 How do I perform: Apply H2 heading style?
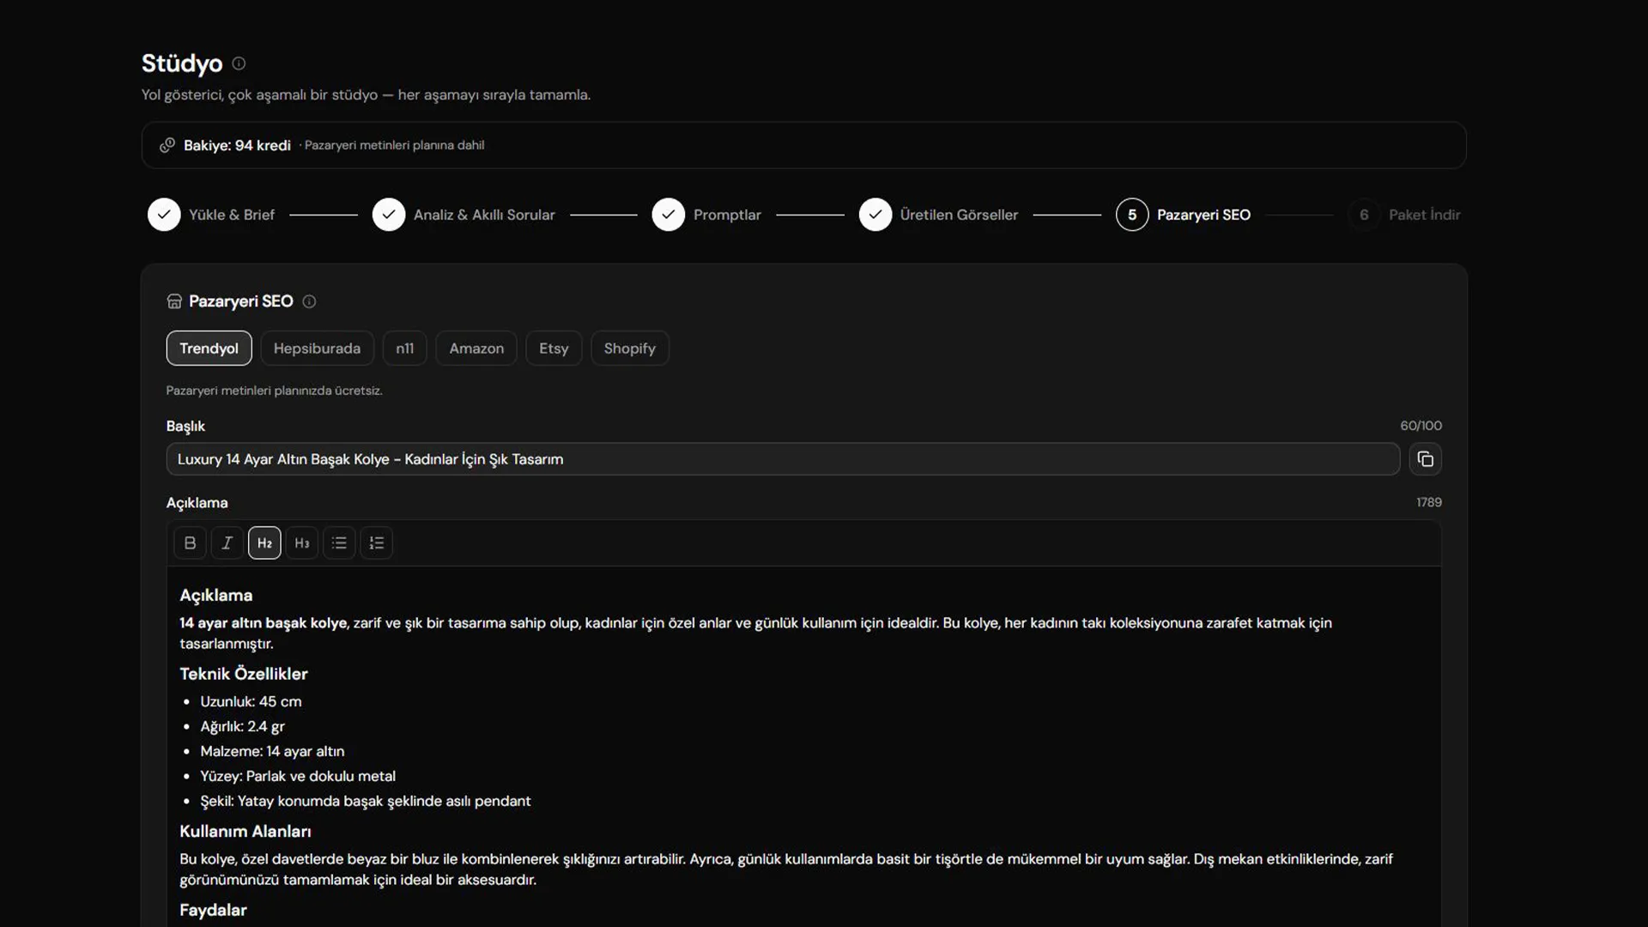tap(264, 542)
